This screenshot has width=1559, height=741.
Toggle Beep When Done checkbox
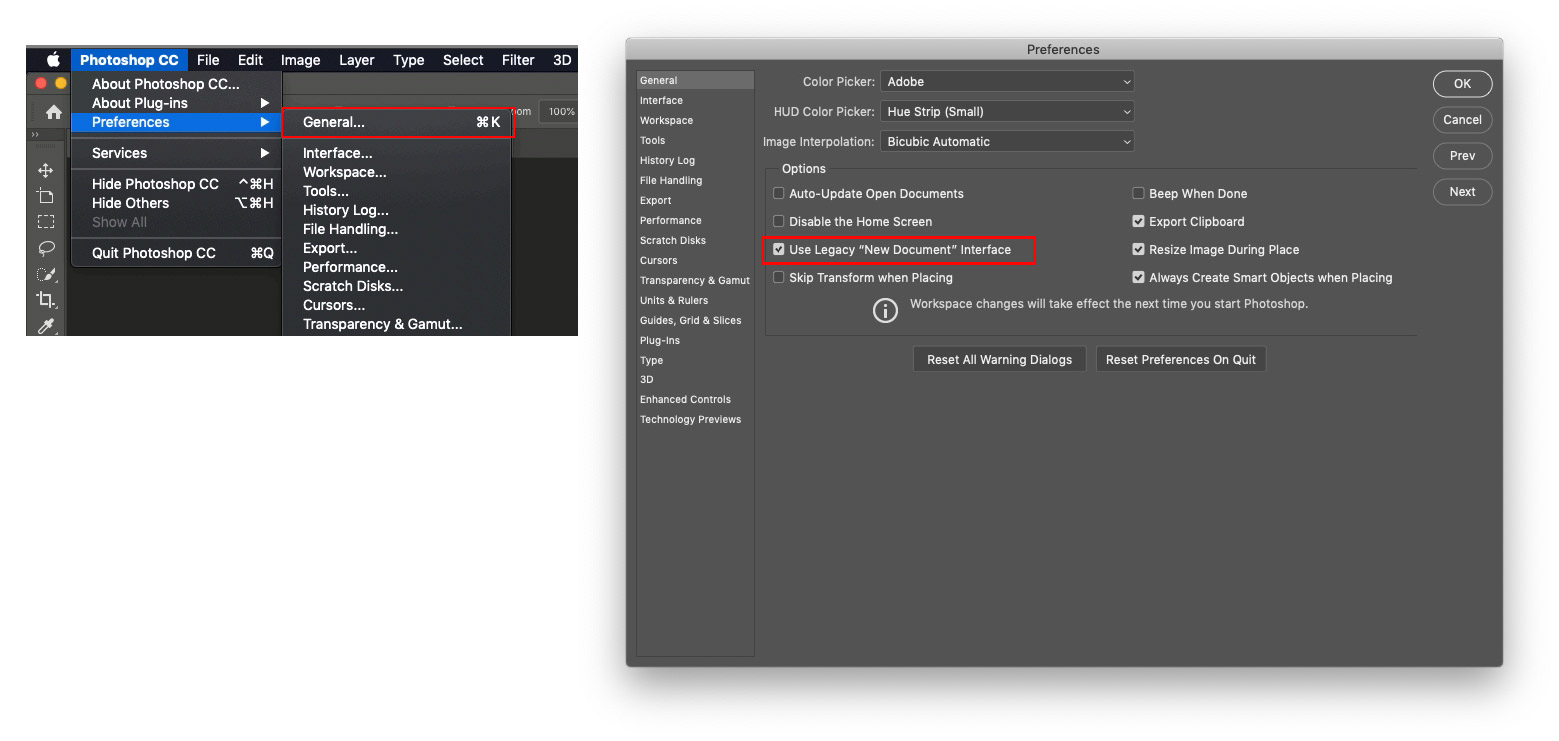[x=1138, y=193]
